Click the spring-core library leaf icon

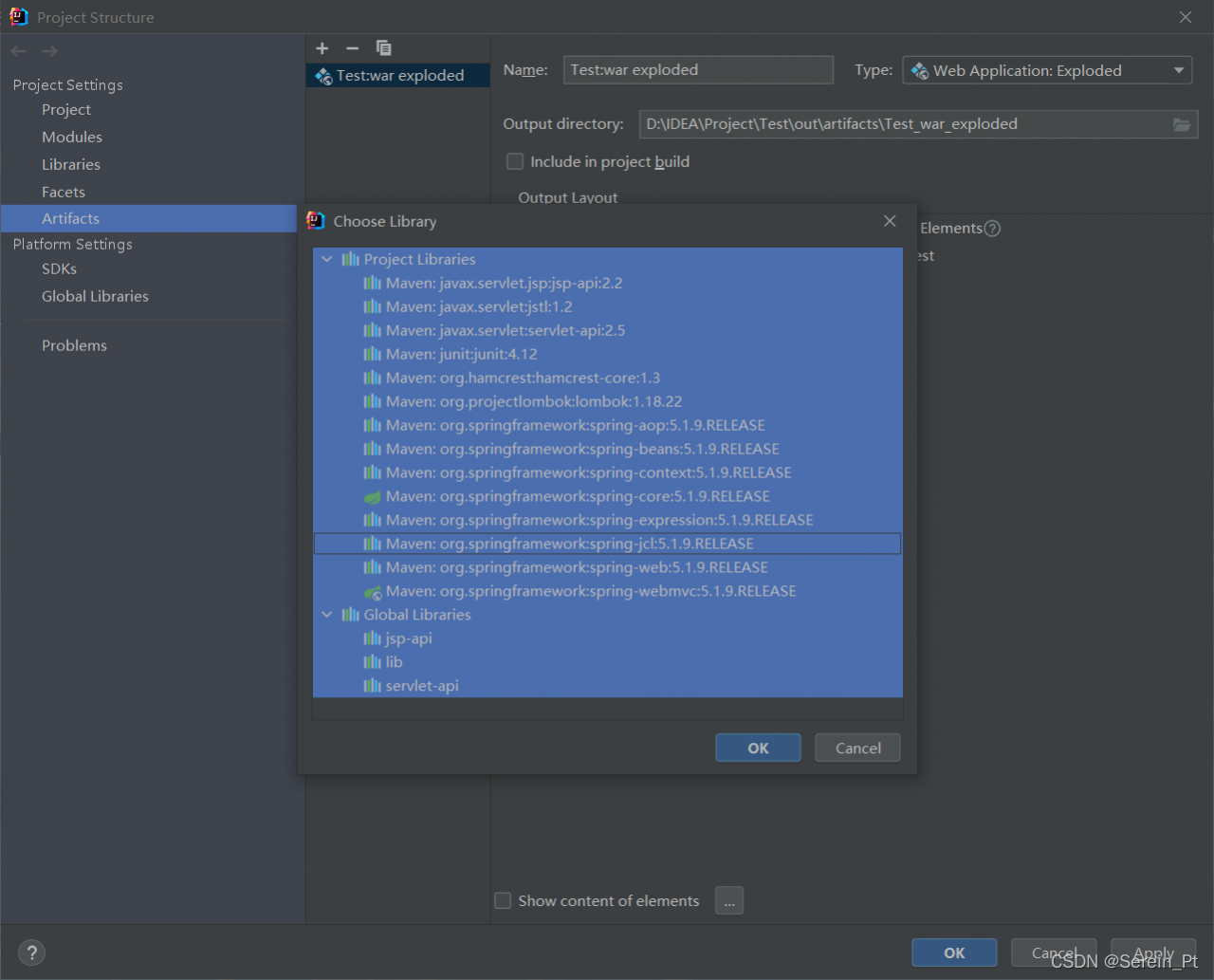pos(373,497)
